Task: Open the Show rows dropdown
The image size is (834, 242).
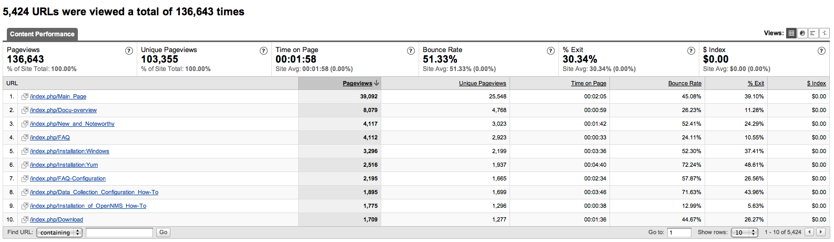Action: pos(744,233)
